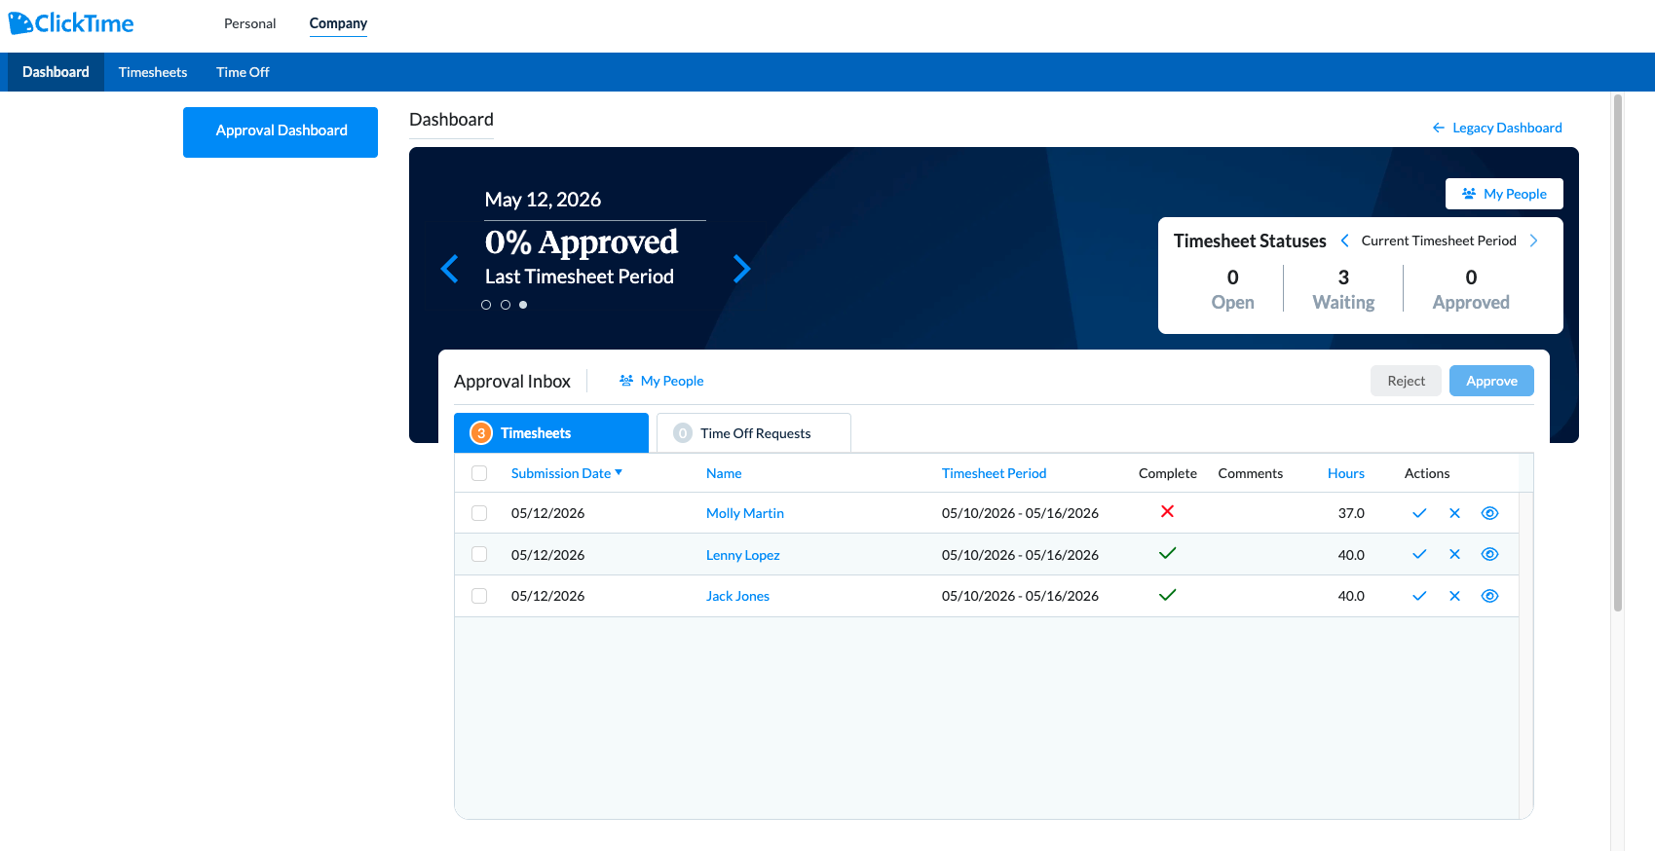View Lenny Lopez's timesheet with eye icon
Image resolution: width=1655 pixels, height=851 pixels.
point(1489,554)
